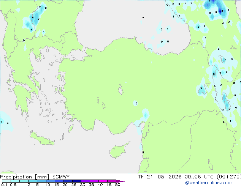
Task: Select the 5–10 mm legend color swatch
Action: point(41,181)
